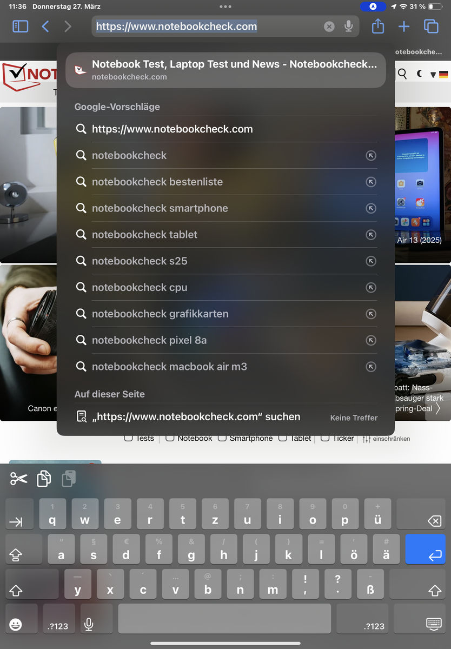Viewport: 451px width, 649px height.
Task: Tap the copy icon above keyboard
Action: coord(44,479)
